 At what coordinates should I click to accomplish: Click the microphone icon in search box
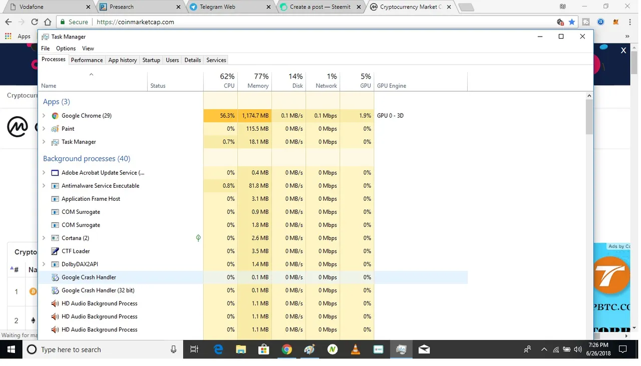point(173,349)
